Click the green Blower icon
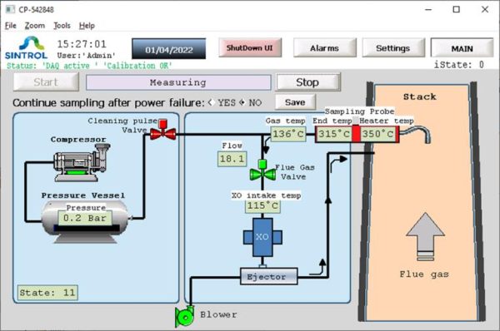500x331 pixels. coord(185,316)
